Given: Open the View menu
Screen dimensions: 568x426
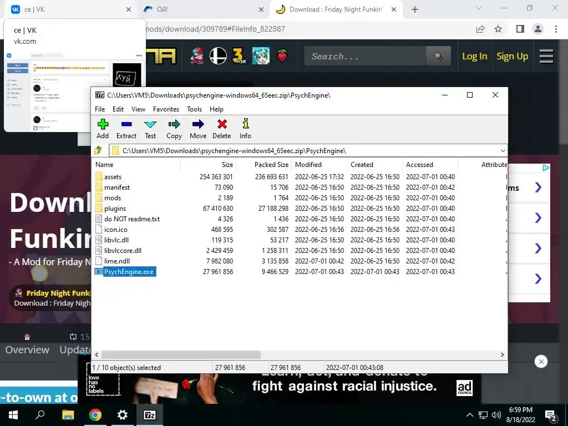Looking at the screenshot, I should point(138,109).
